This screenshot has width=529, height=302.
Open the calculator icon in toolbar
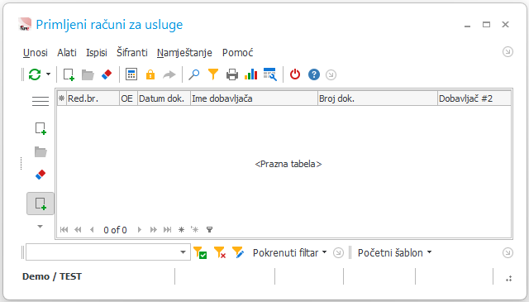tap(131, 74)
